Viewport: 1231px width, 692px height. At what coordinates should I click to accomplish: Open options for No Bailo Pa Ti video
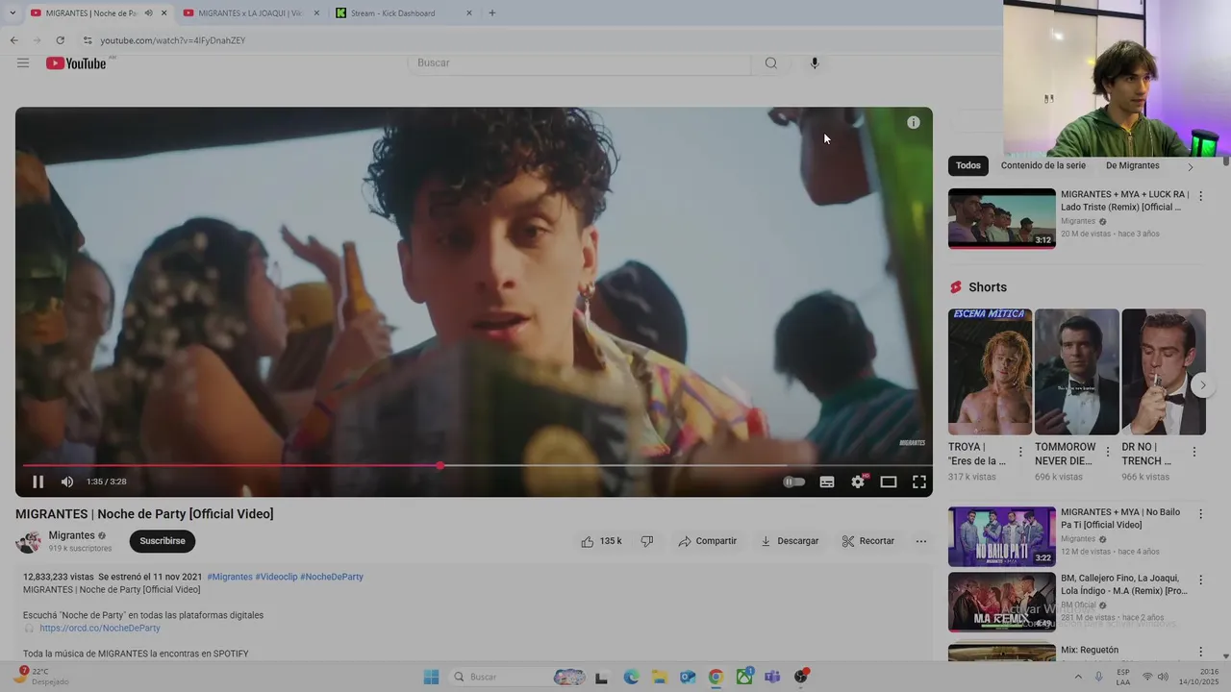1200,514
